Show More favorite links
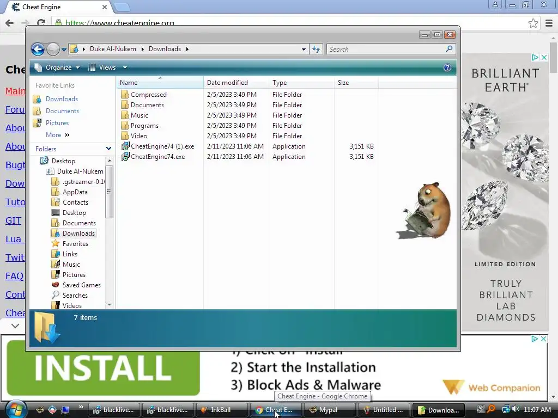 (57, 135)
